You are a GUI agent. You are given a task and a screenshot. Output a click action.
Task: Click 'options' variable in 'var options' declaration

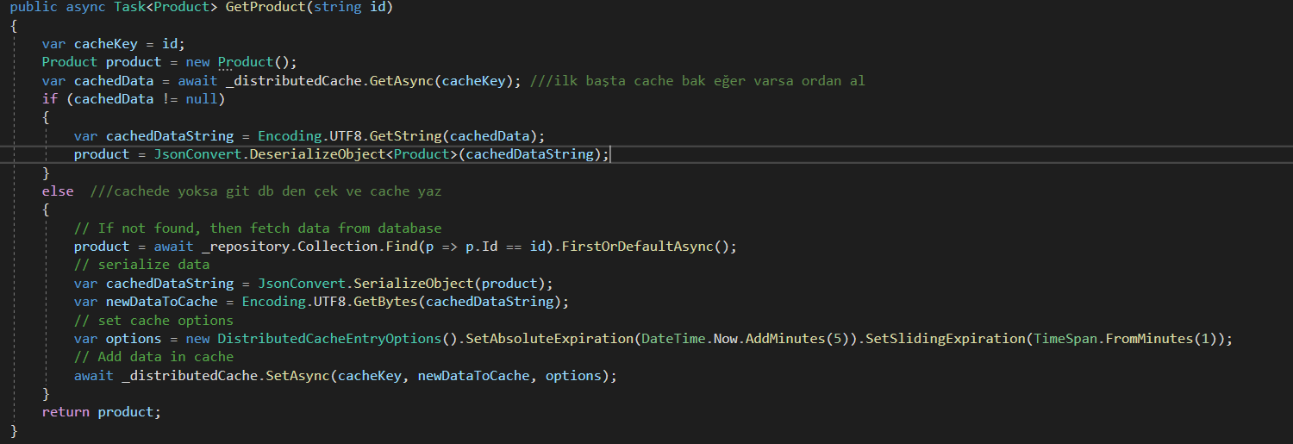pos(134,339)
